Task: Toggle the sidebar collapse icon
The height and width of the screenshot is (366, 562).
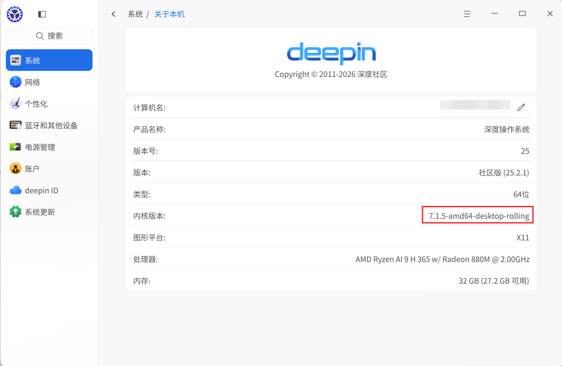Action: click(x=42, y=14)
